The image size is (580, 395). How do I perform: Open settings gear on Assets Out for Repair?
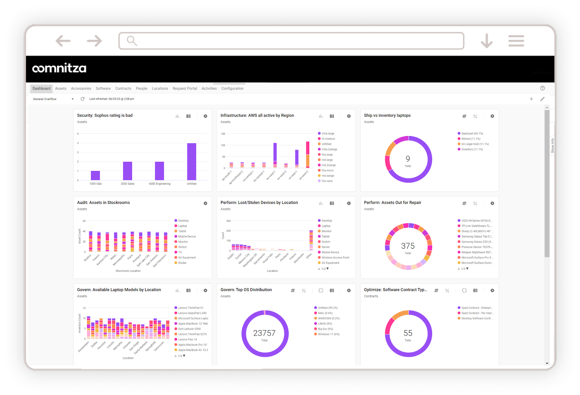tap(492, 203)
